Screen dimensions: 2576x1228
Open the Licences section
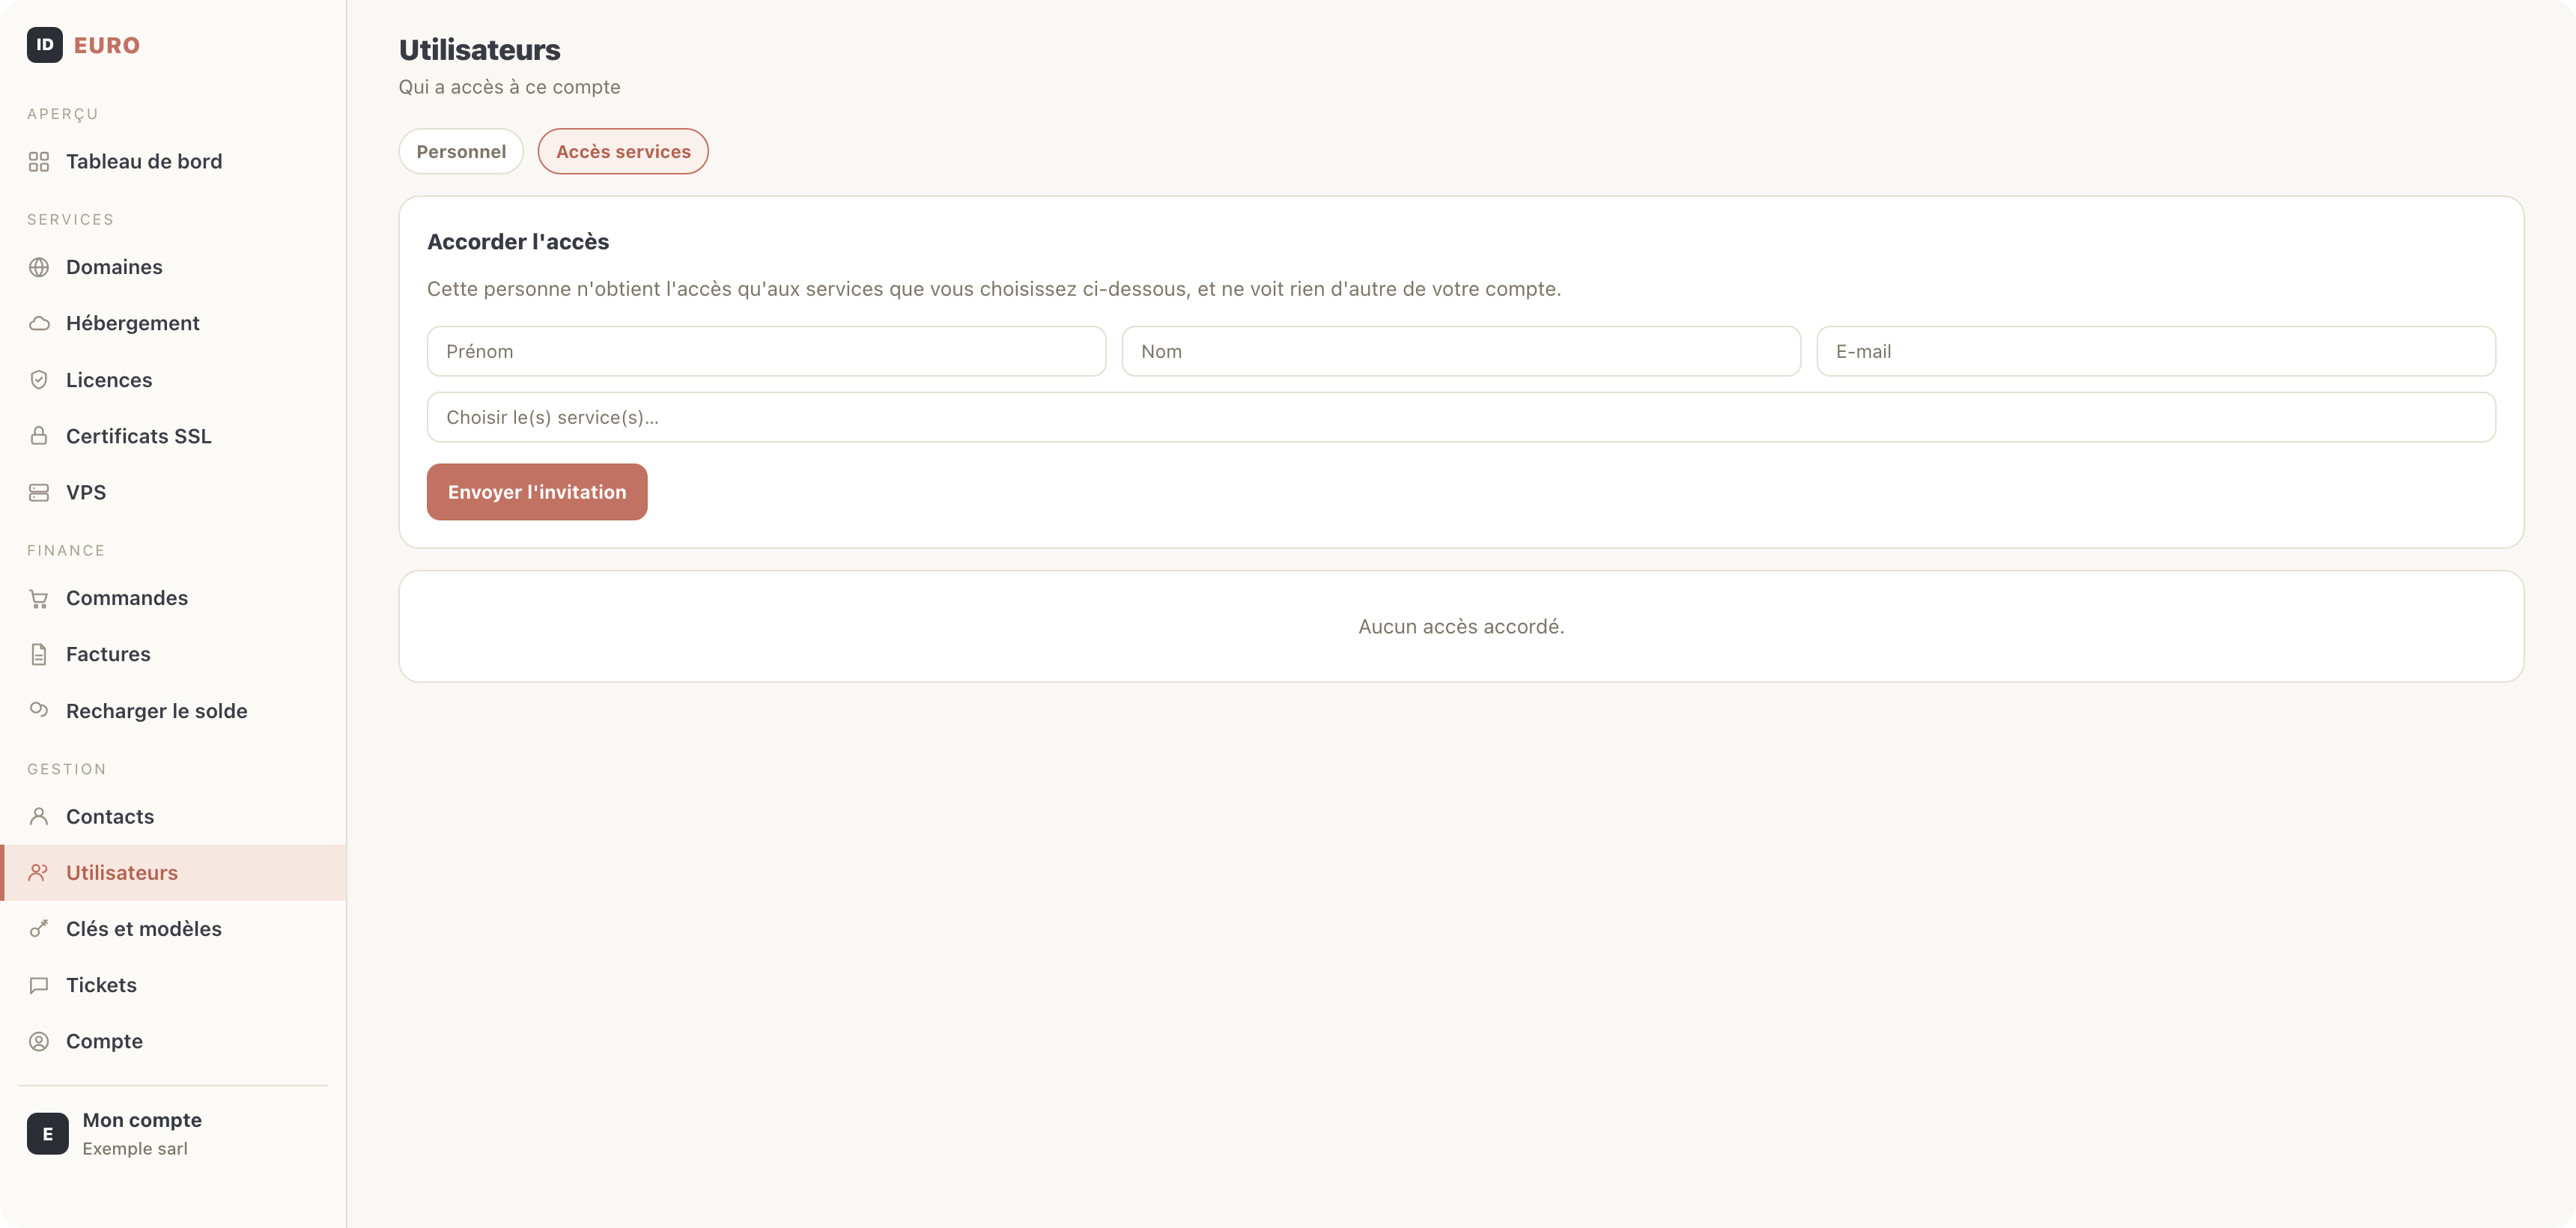[x=109, y=380]
